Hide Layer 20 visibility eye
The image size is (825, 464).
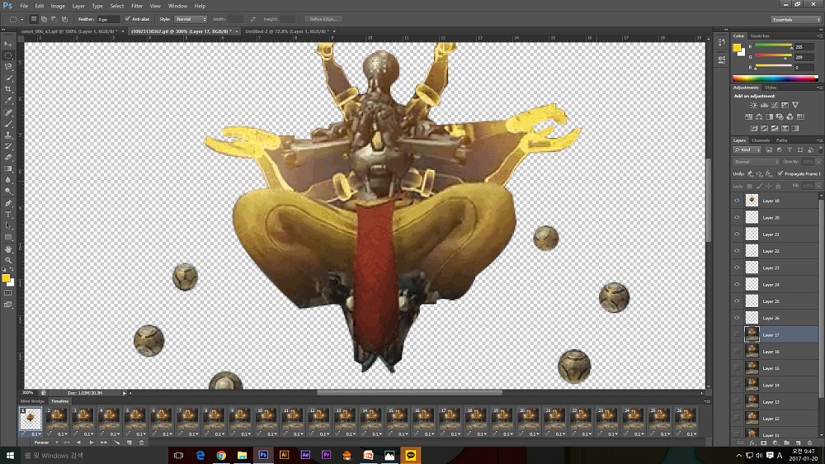pyautogui.click(x=737, y=217)
